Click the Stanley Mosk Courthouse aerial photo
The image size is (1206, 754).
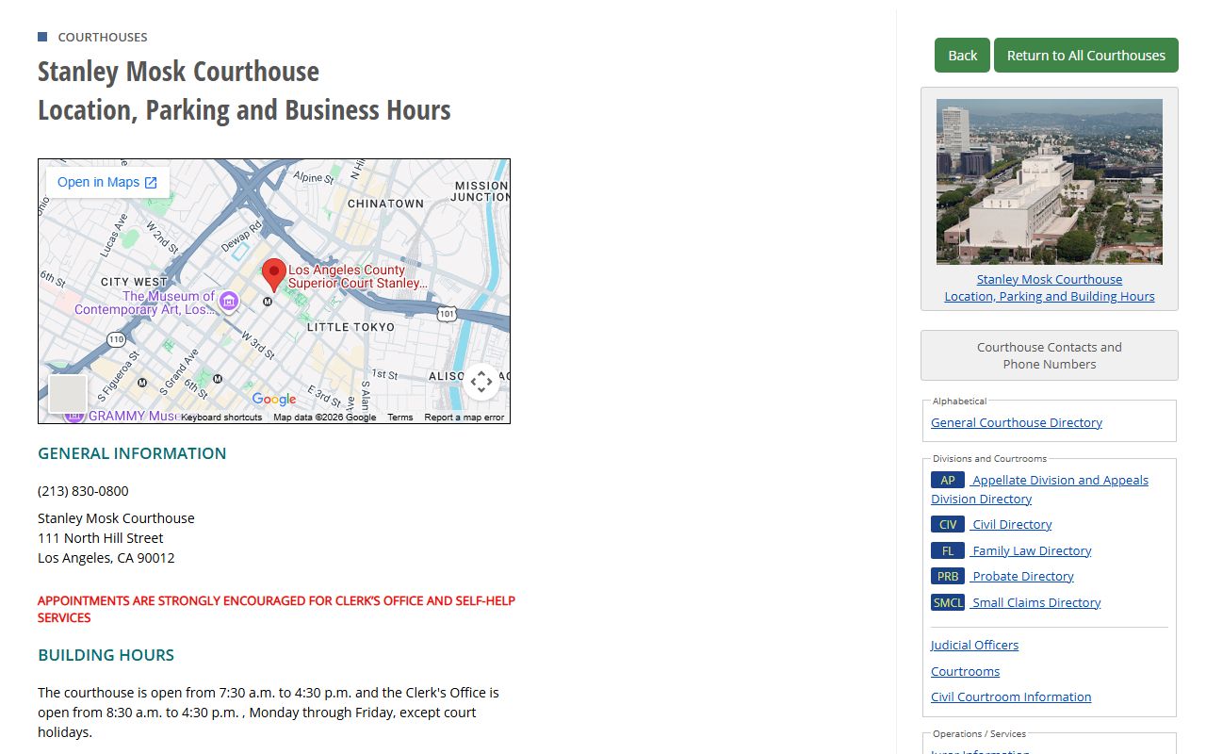click(1050, 182)
